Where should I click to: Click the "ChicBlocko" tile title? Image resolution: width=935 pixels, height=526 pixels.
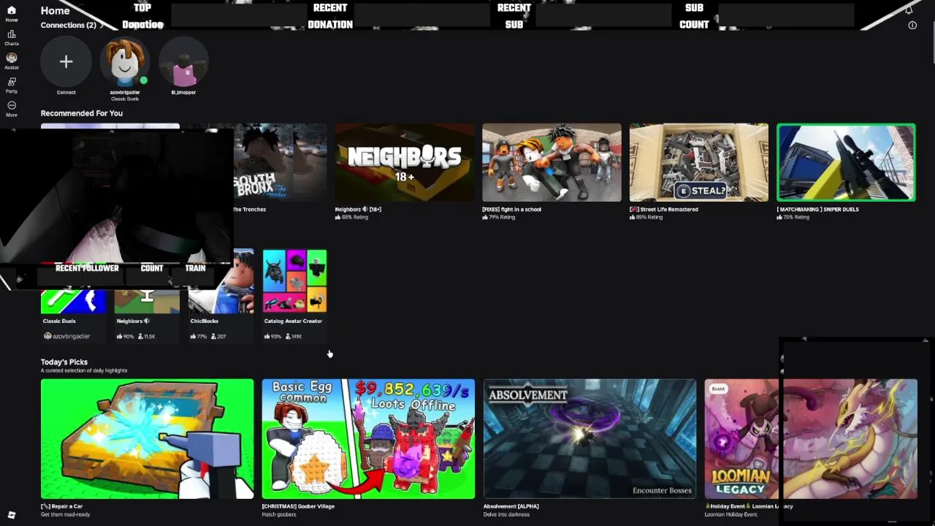(x=204, y=321)
